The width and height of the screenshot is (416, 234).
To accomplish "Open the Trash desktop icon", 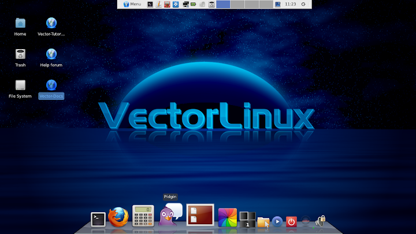I will (x=20, y=58).
